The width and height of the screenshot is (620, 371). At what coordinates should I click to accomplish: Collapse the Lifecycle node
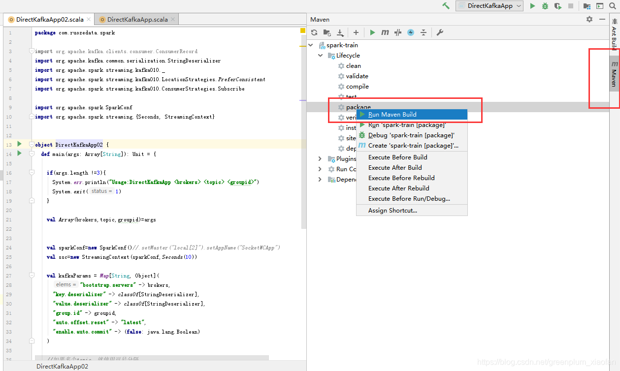320,56
